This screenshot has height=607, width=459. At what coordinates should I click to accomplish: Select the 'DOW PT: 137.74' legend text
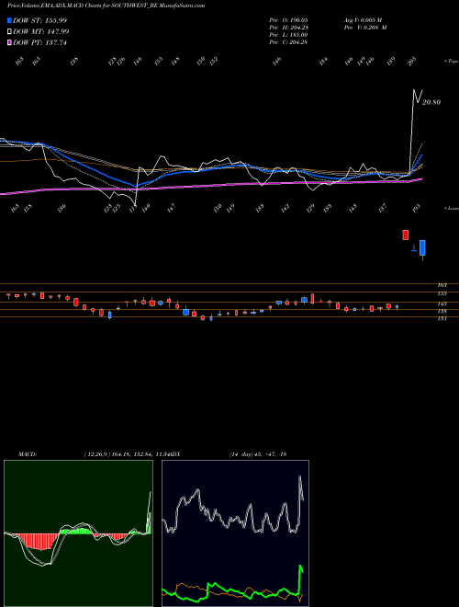coord(39,42)
